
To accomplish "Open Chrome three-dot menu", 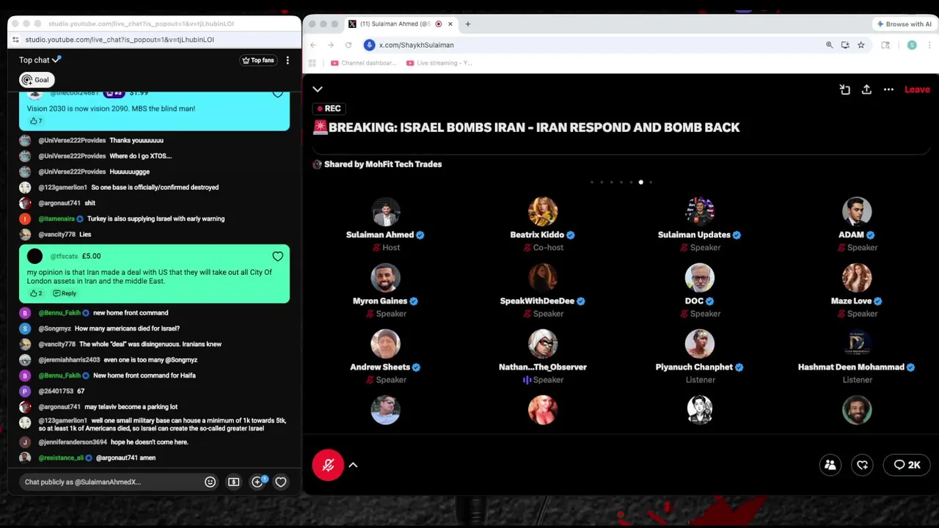I will [x=930, y=45].
